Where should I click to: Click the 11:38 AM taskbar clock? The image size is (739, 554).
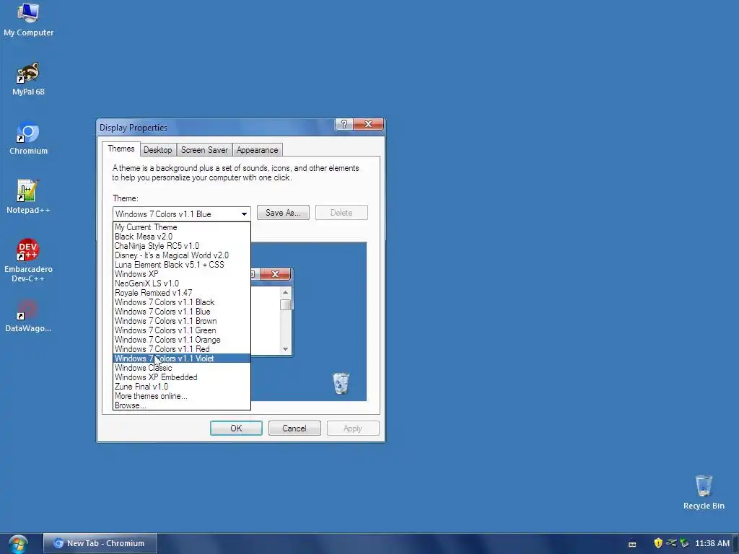(x=712, y=543)
